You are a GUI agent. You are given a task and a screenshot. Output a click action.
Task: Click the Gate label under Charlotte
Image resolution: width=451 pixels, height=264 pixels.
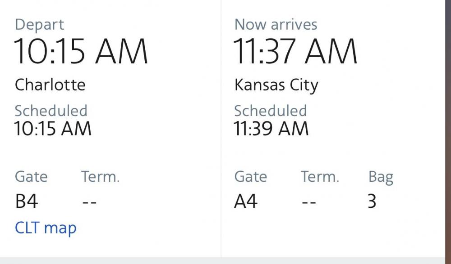click(31, 177)
